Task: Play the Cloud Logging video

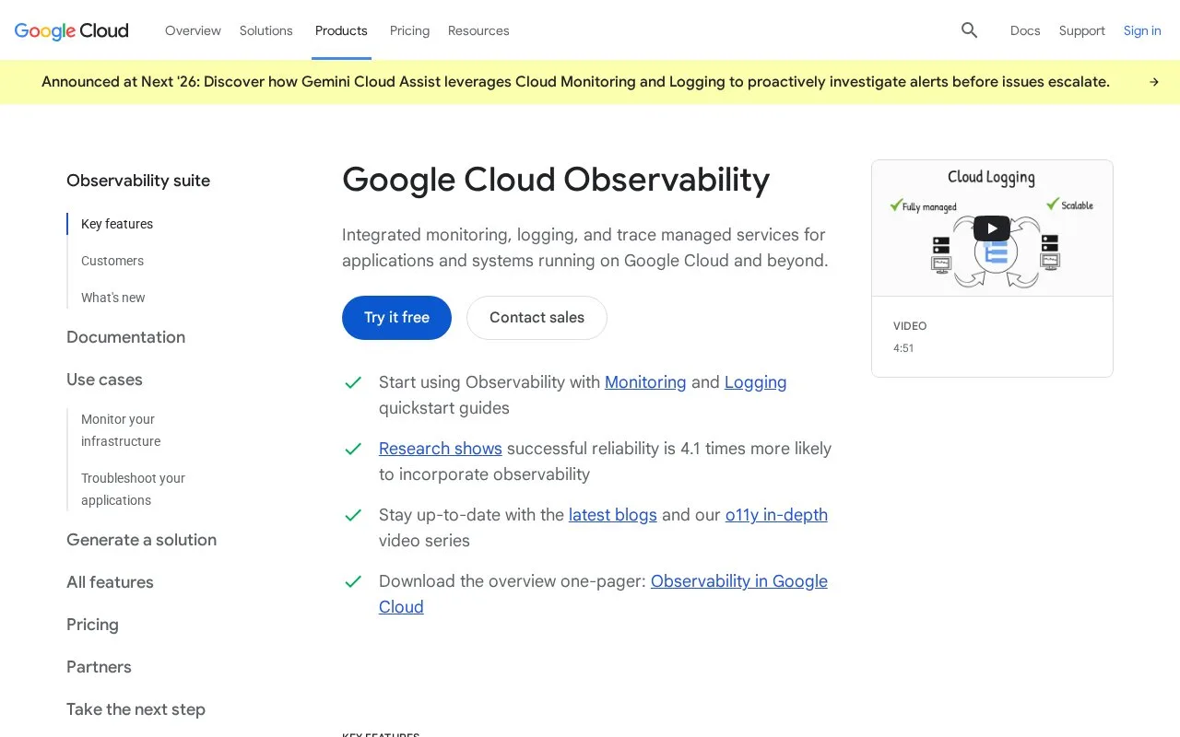Action: tap(992, 228)
